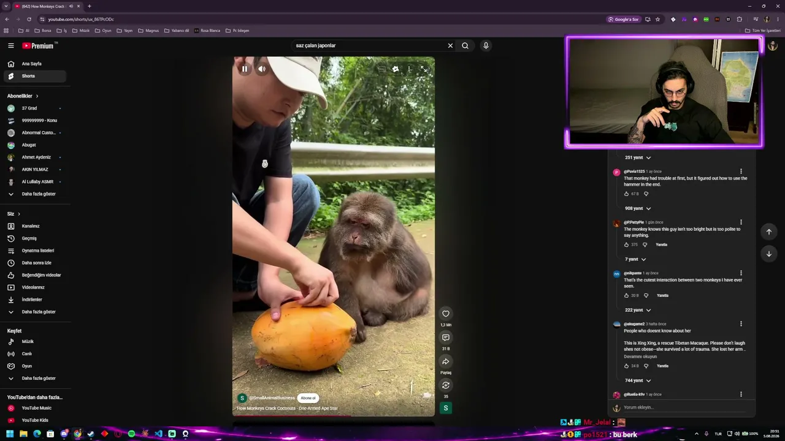Subscribe with the Abone ol button
Screen dimensions: 785x441
coord(308,398)
